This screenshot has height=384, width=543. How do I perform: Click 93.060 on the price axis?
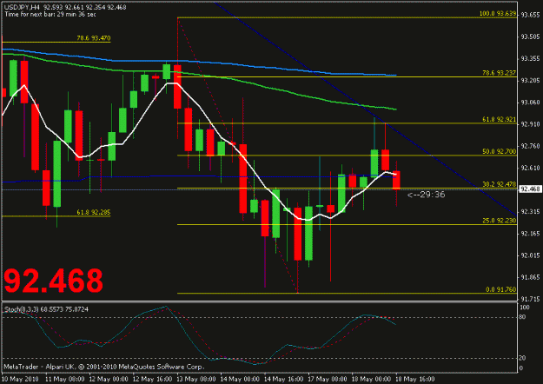click(x=530, y=103)
